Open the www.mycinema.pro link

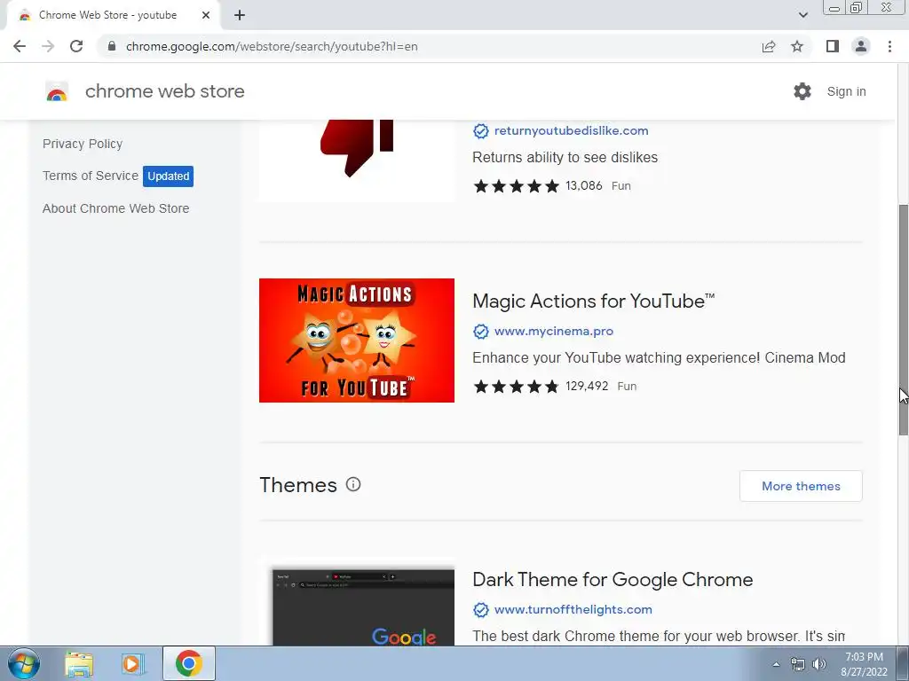[x=554, y=332]
